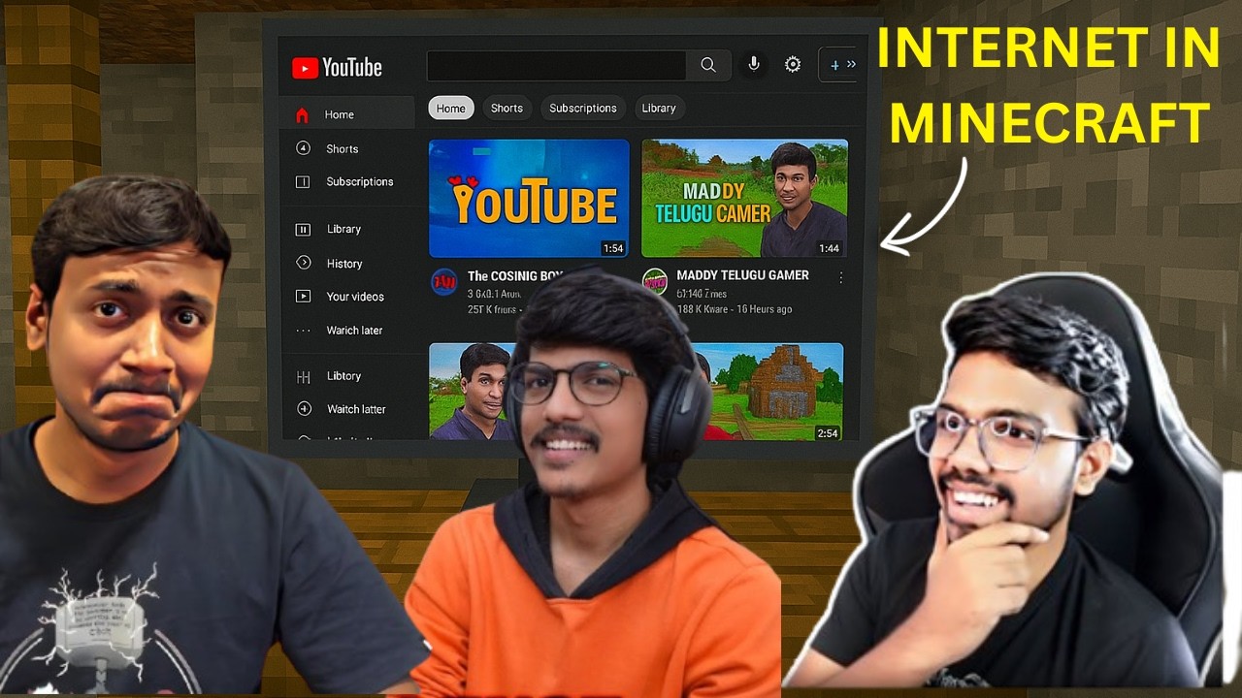
Task: Select the Library chip tab
Action: [659, 109]
